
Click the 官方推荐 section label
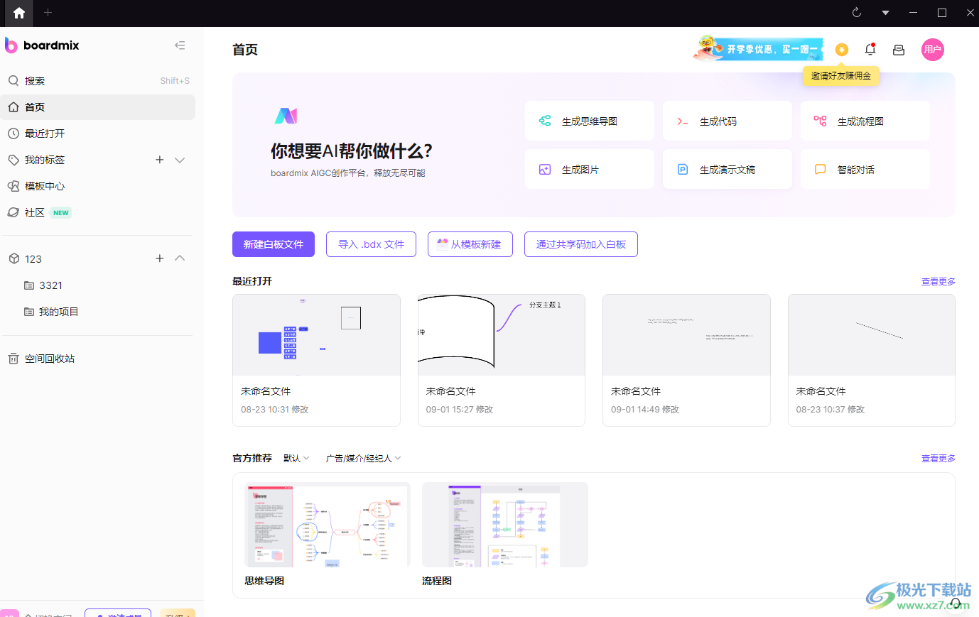252,459
